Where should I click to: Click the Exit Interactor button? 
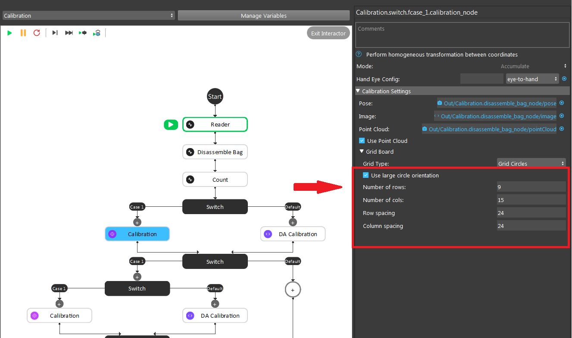(x=328, y=33)
